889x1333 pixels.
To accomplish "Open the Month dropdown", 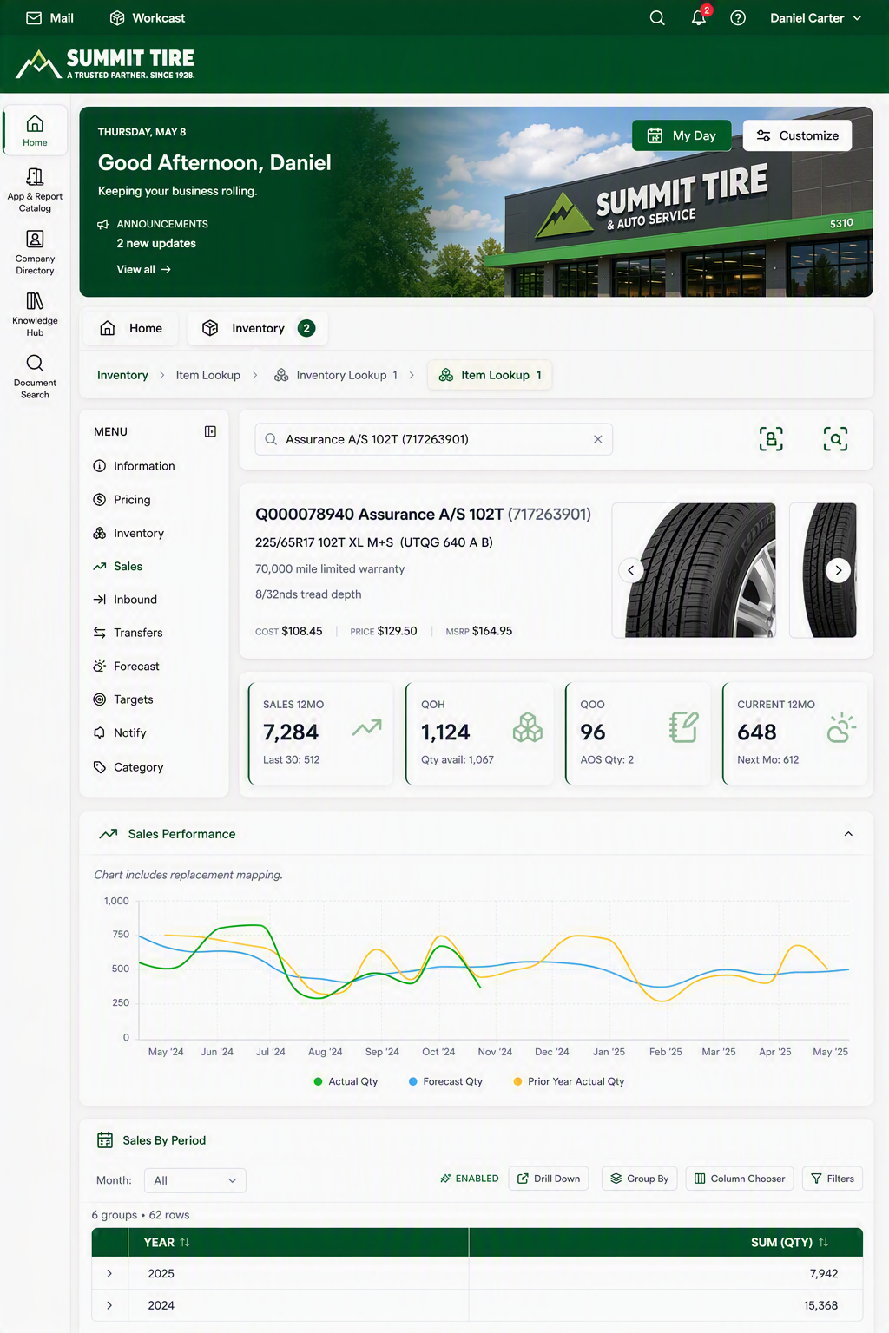I will (194, 1180).
